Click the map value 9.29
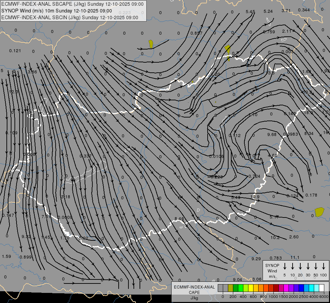 pos(256,259)
